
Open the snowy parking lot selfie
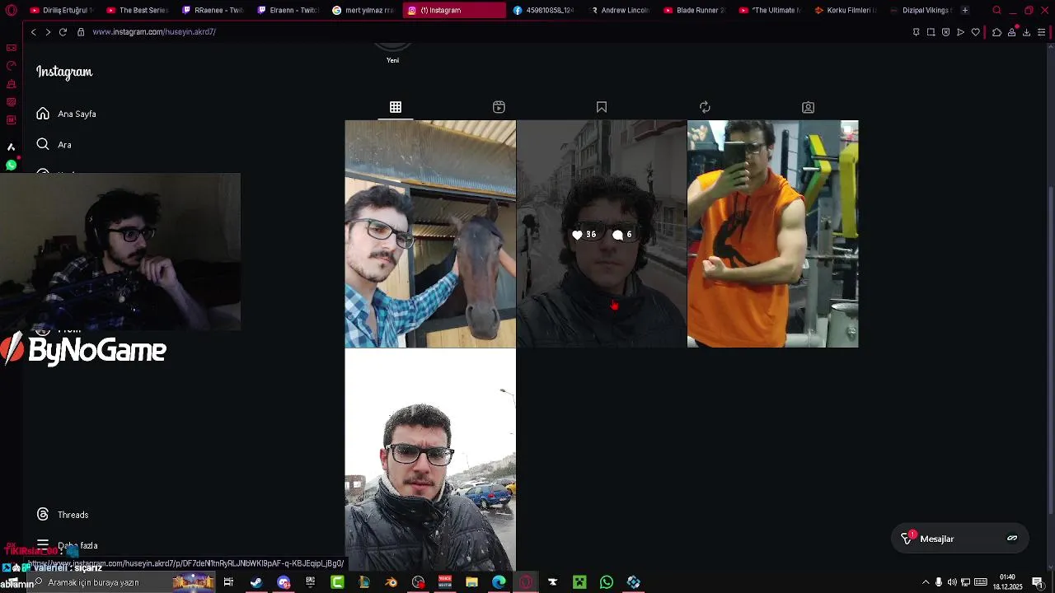(x=430, y=460)
